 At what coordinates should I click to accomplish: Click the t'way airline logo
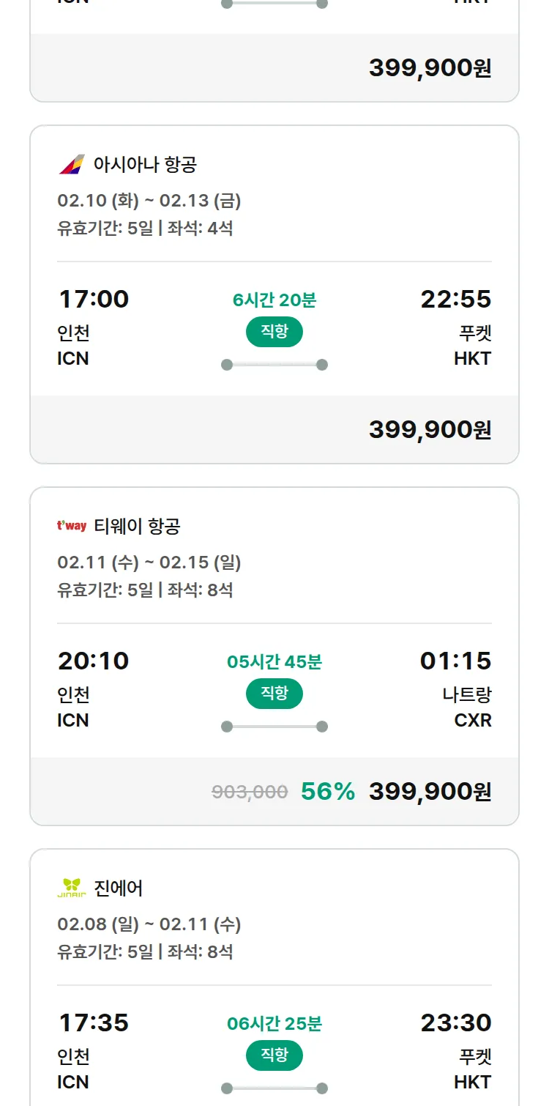[x=72, y=526]
